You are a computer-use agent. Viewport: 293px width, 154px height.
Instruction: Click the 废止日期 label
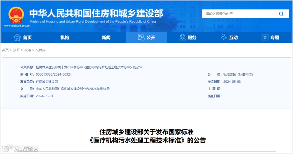pyautogui.click(x=215, y=96)
